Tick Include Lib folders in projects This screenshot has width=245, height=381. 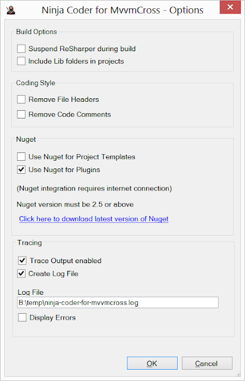pyautogui.click(x=21, y=61)
